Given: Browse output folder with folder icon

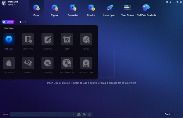Looking at the screenshot, I should tap(84, 114).
